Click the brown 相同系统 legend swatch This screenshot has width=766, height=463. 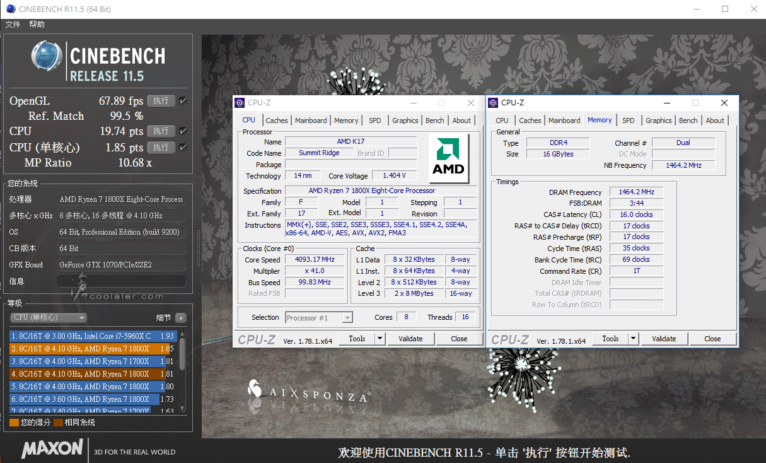[x=58, y=423]
